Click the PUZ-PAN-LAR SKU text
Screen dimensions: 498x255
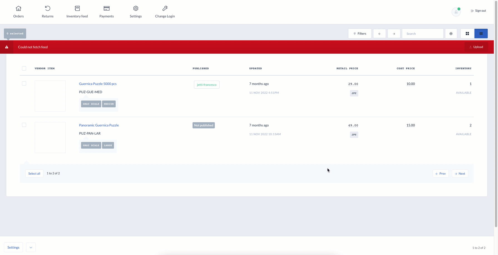pos(90,133)
